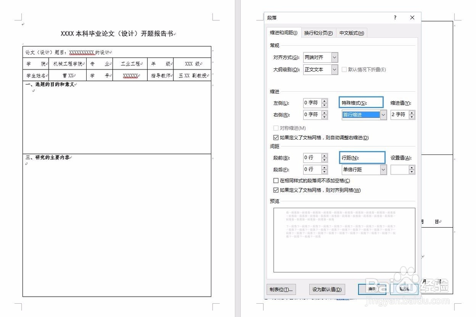
Task: Check 在相同样式的段落间不添加空格
Action: [x=276, y=181]
